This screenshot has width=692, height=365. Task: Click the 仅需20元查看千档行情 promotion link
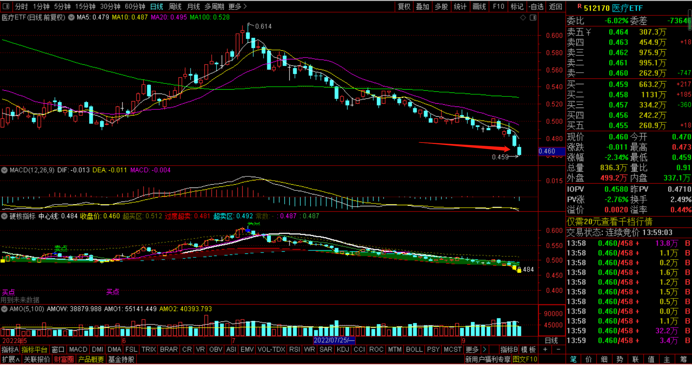pos(609,222)
